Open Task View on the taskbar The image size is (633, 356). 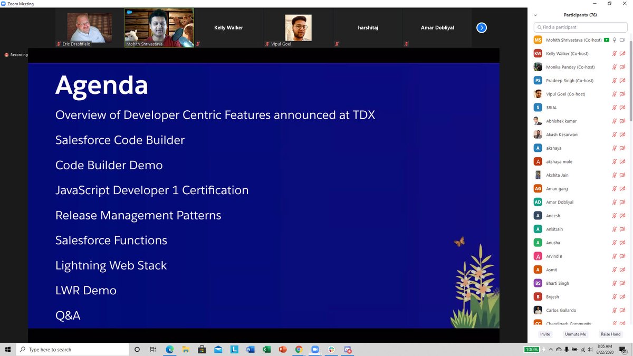click(152, 349)
